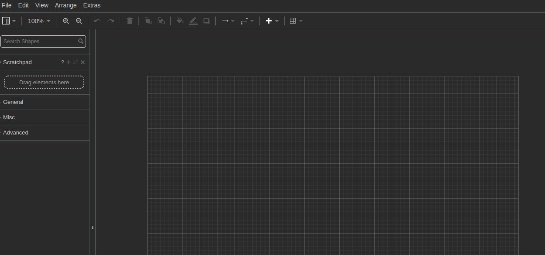This screenshot has width=545, height=255.
Task: Click the Undo icon
Action: (97, 21)
